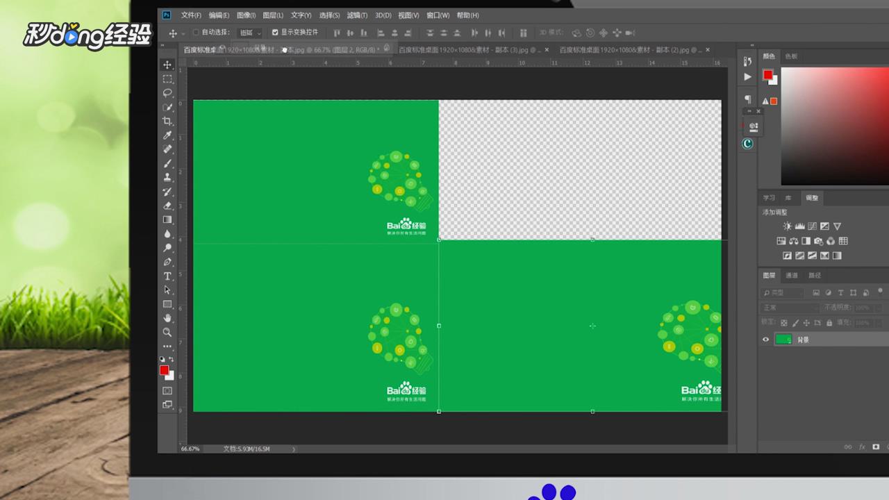Image resolution: width=889 pixels, height=500 pixels.
Task: Select the Quick Selection tool
Action: pyautogui.click(x=167, y=107)
